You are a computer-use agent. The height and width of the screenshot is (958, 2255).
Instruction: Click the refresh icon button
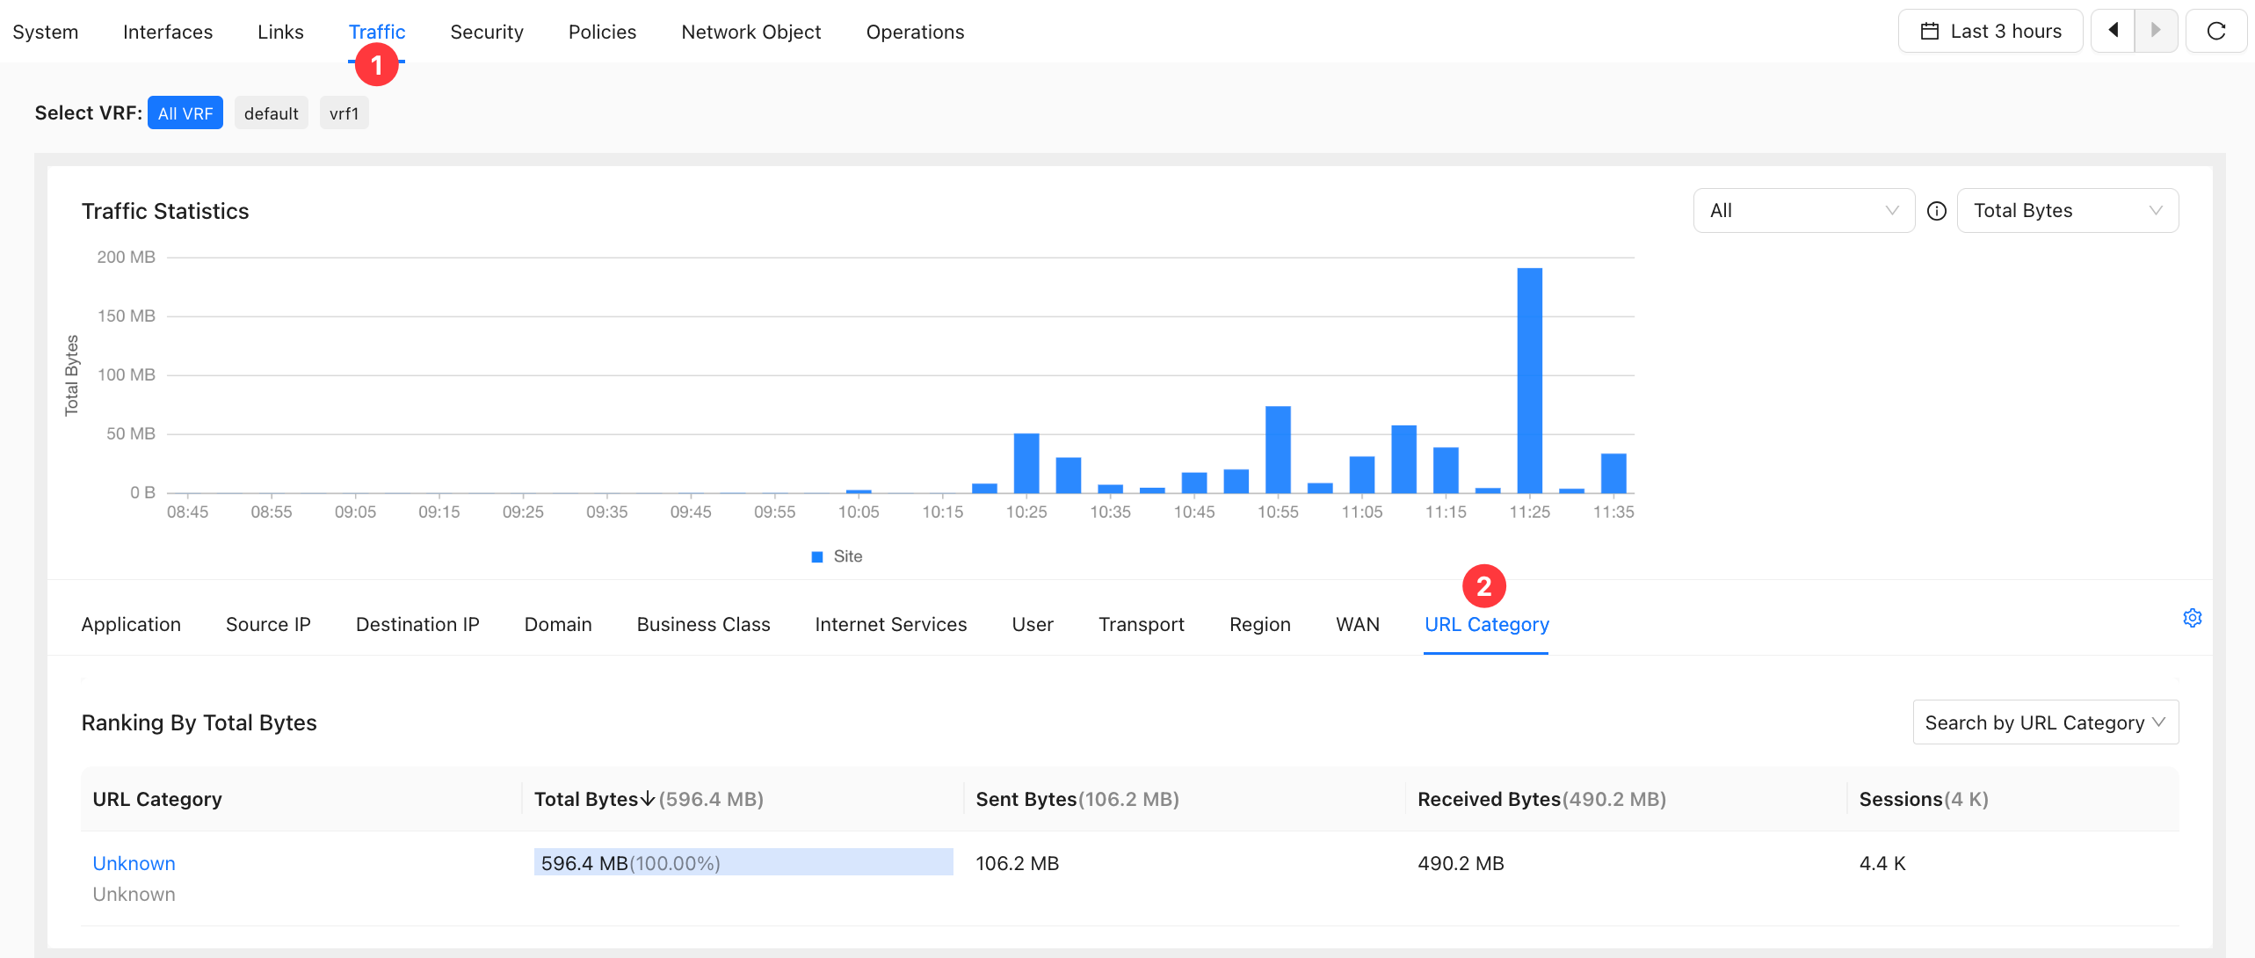pos(2215,32)
